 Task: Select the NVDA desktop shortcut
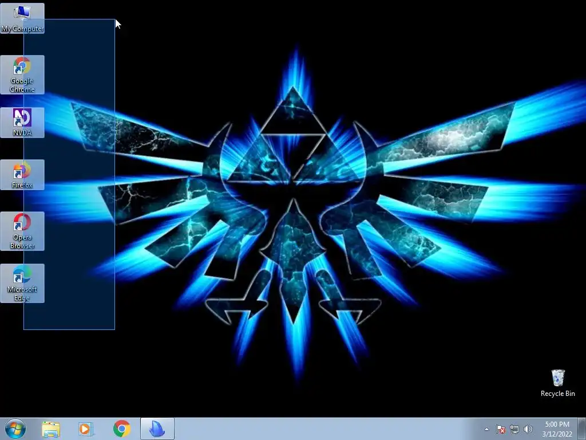click(22, 123)
